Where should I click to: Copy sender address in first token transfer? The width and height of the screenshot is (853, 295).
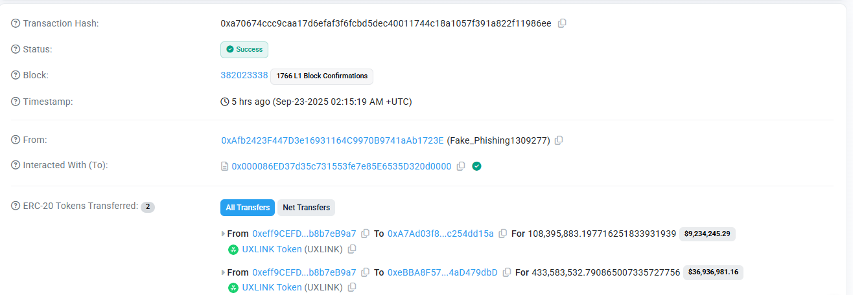point(365,234)
